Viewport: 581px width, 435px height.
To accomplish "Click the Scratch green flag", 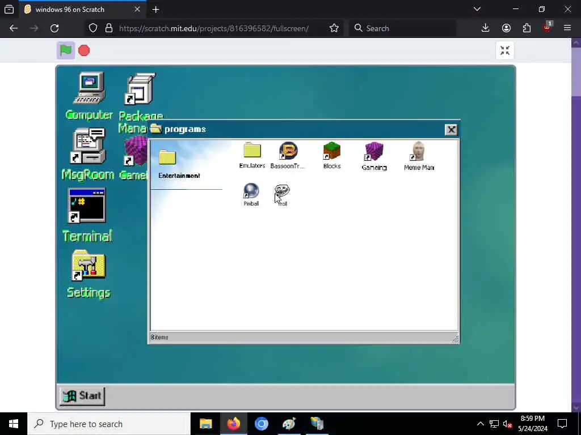I will coord(66,50).
